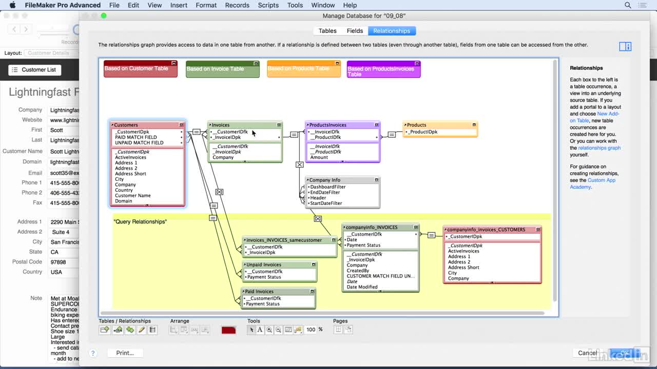Click the print setup pages icon
The image size is (657, 369).
click(x=347, y=330)
